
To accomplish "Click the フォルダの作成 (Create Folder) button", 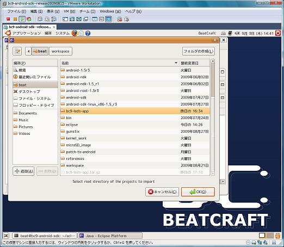I will tap(199, 51).
